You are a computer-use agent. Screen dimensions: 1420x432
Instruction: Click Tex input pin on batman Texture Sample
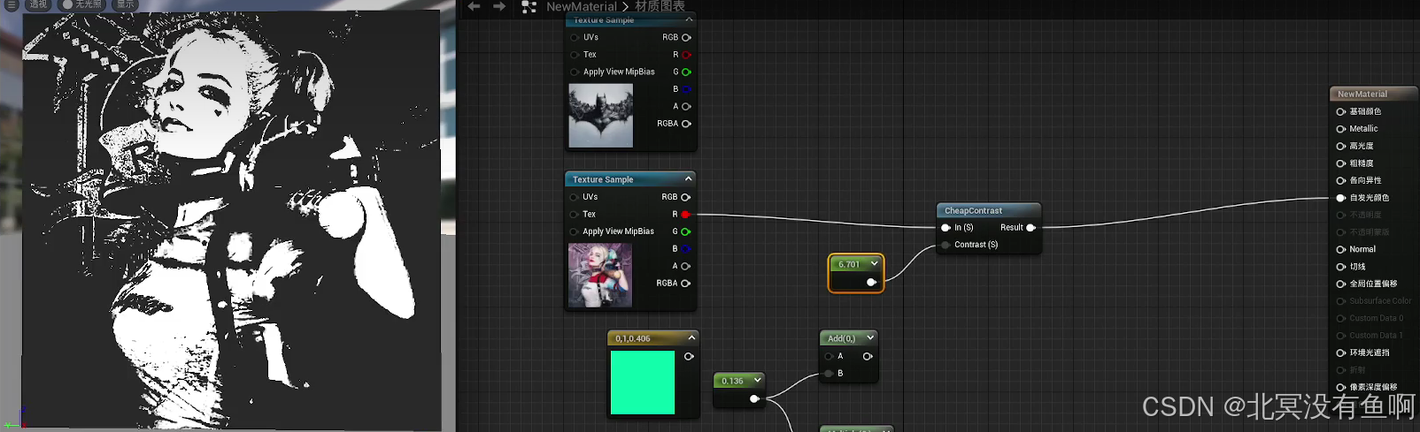tap(575, 55)
